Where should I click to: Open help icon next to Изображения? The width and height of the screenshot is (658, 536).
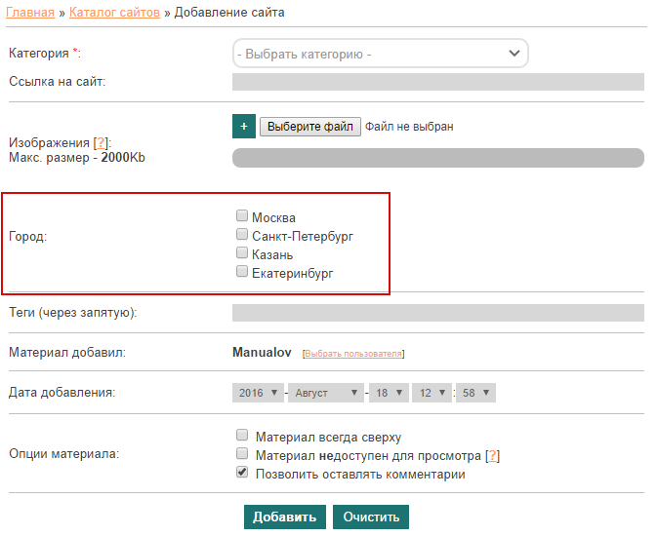pos(102,142)
